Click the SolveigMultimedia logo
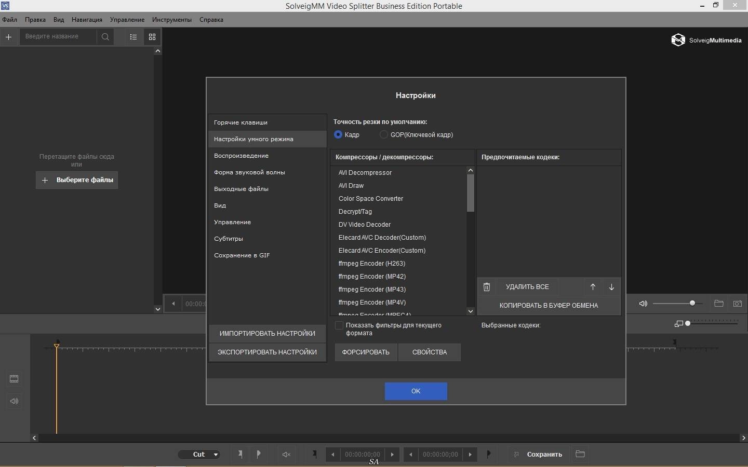The image size is (748, 467). coord(706,40)
